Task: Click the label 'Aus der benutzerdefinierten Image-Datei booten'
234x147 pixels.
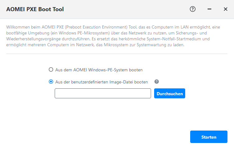Action: [x=101, y=82]
